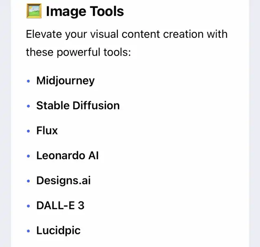Open the Lucidpic list item
Image resolution: width=260 pixels, height=247 pixels.
click(58, 231)
